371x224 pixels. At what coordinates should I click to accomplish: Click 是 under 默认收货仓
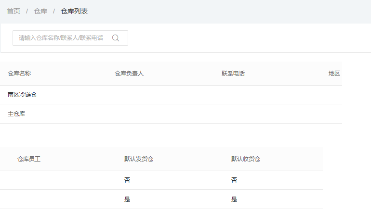coord(234,199)
